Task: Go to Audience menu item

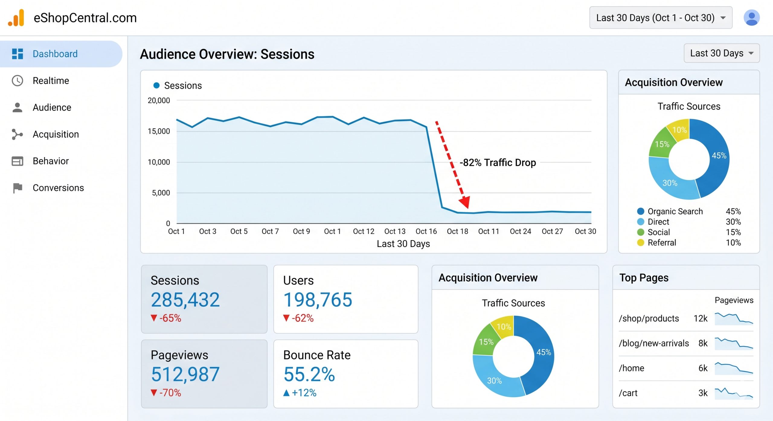Action: point(52,107)
